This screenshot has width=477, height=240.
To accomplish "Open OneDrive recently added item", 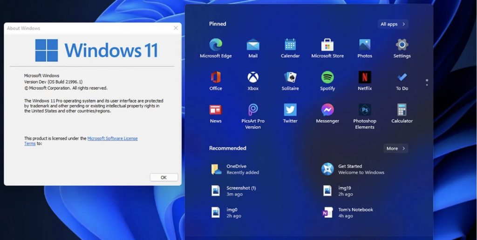I will (x=235, y=169).
